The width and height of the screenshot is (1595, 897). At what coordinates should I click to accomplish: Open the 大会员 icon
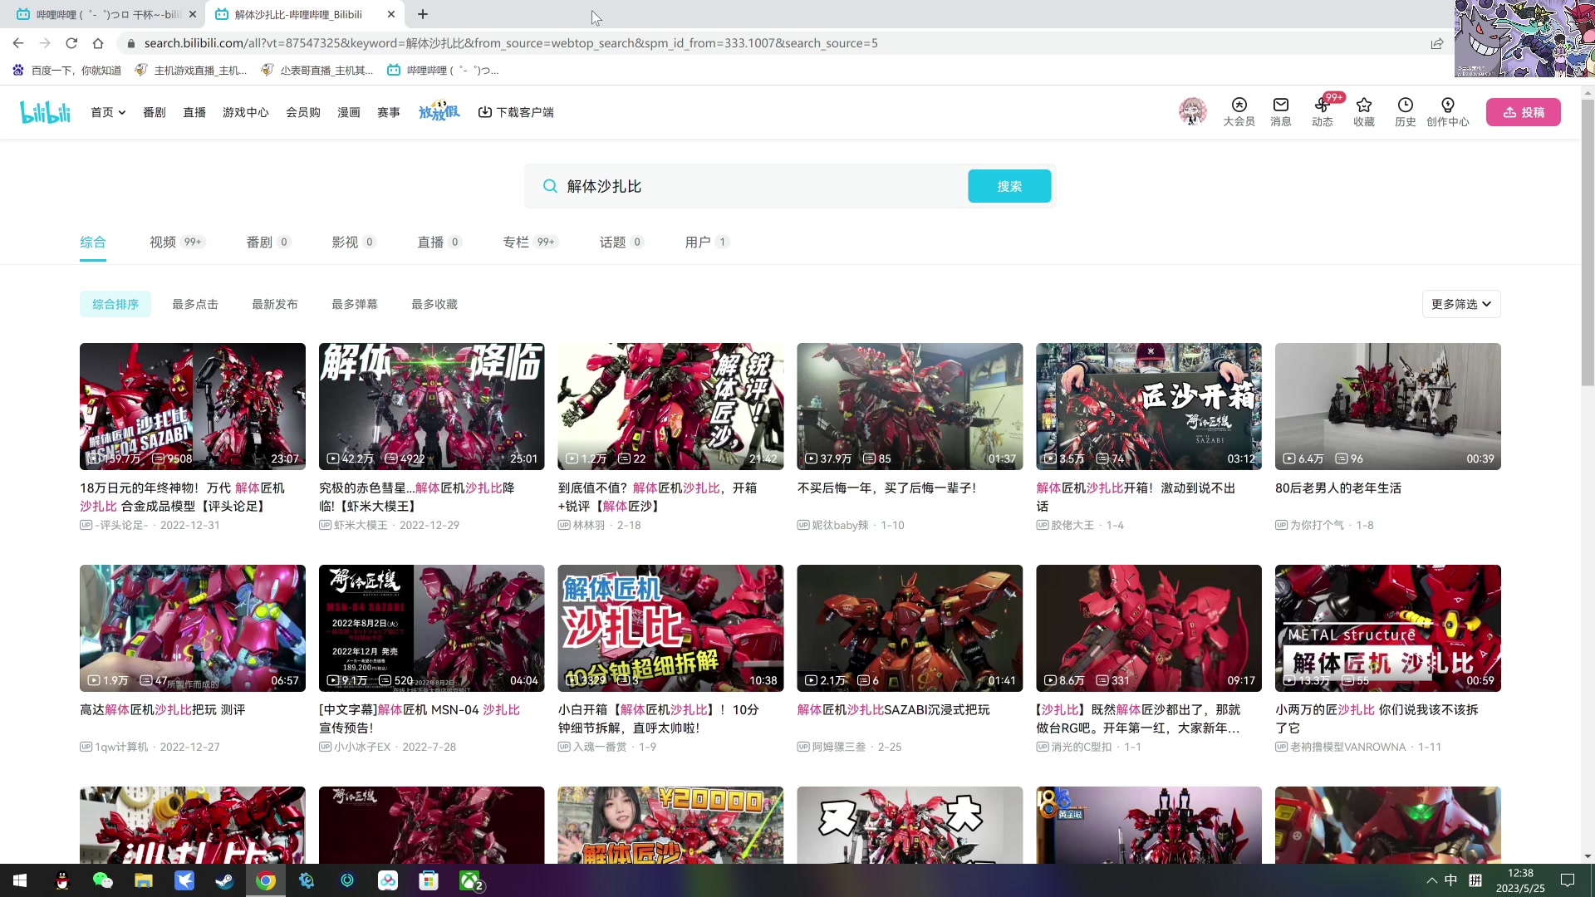[x=1239, y=111]
